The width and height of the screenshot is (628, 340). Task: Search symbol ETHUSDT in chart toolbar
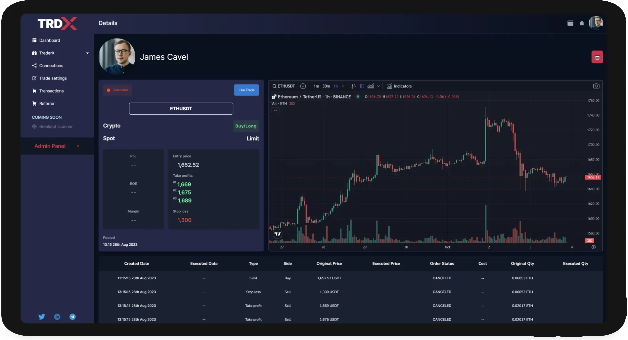click(x=284, y=86)
